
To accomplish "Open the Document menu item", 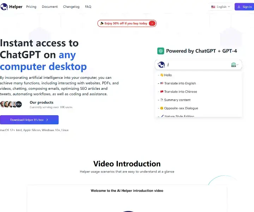I will 50,7.
